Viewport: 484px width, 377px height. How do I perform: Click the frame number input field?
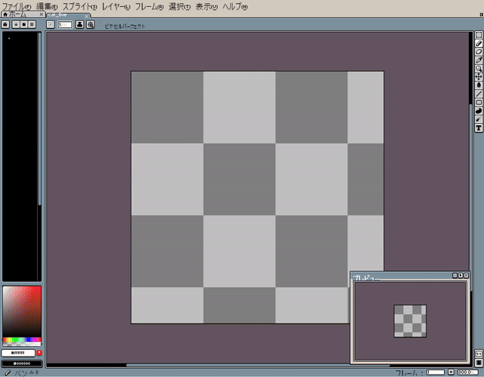click(x=436, y=372)
